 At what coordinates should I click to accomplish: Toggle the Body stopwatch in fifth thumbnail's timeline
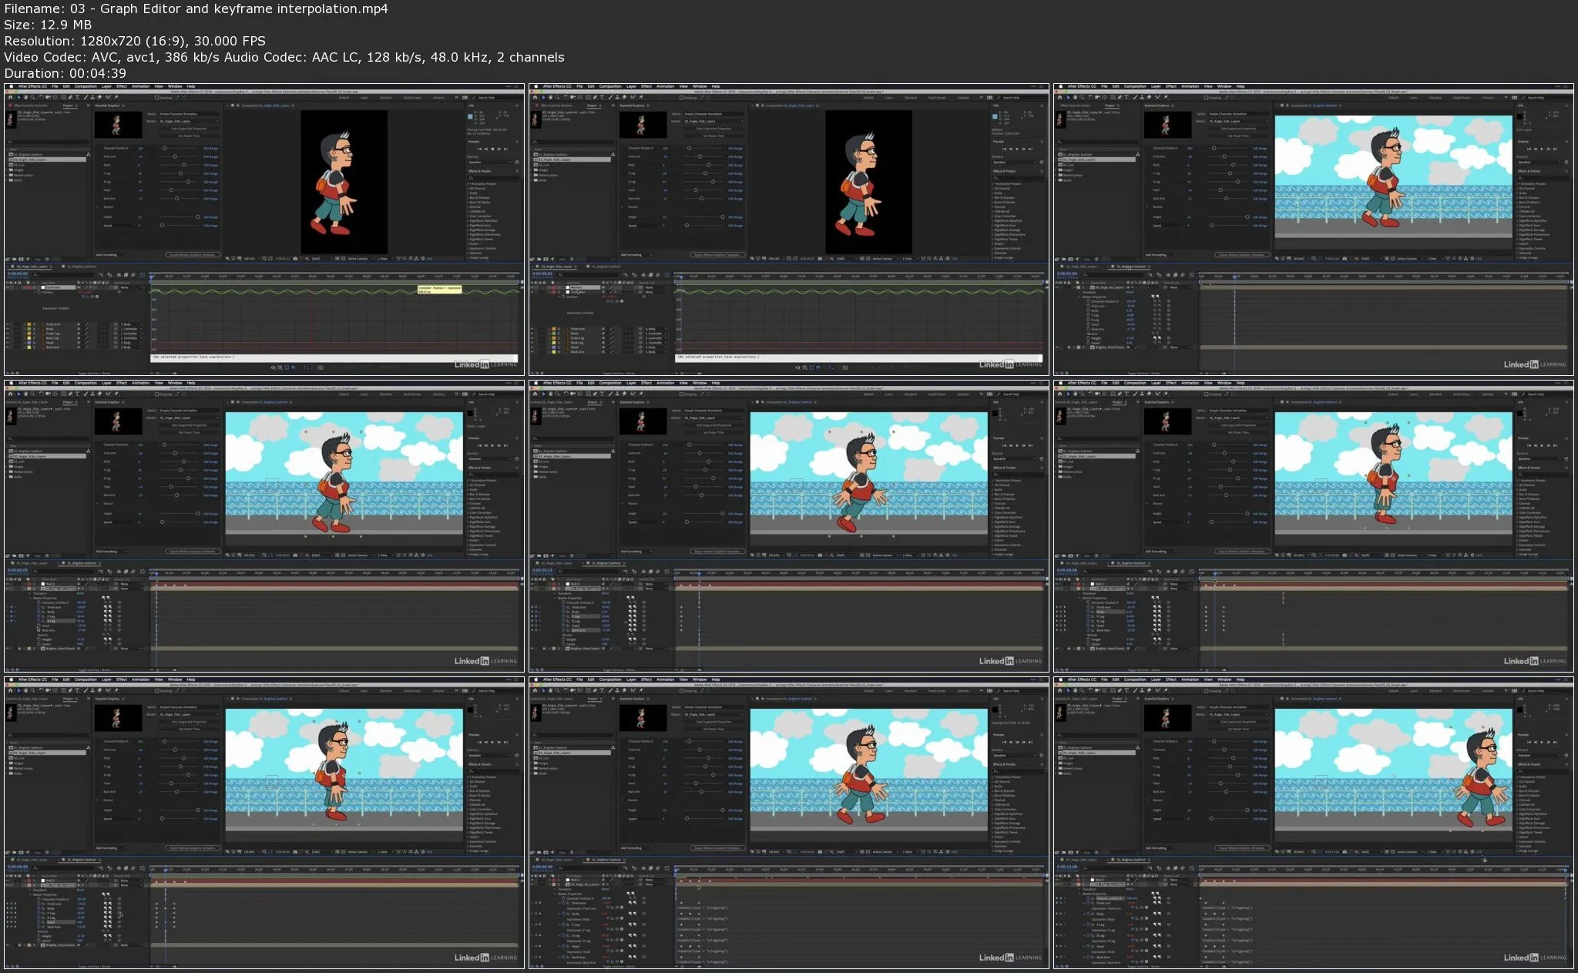pos(564,612)
